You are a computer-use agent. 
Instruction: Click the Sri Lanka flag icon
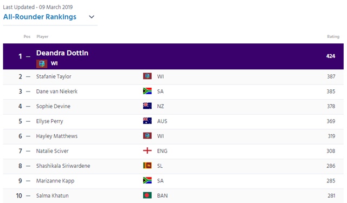pos(147,166)
